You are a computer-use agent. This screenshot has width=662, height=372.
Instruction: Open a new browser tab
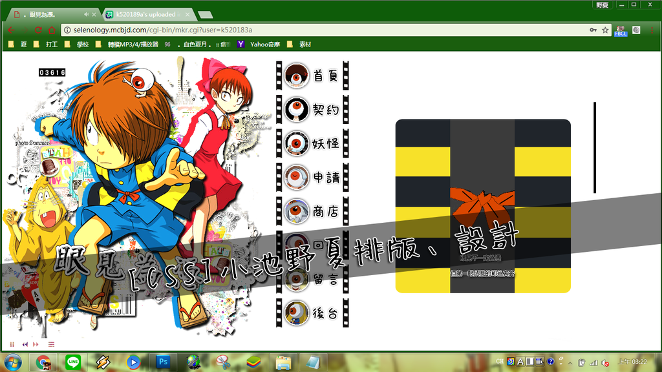tap(206, 15)
